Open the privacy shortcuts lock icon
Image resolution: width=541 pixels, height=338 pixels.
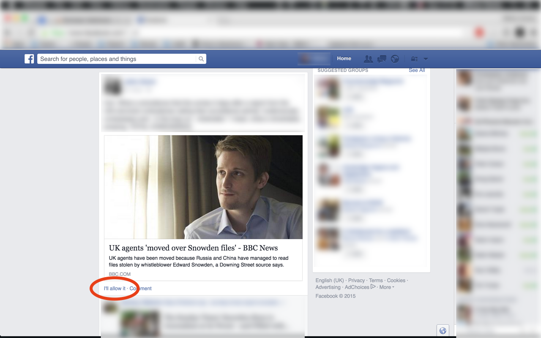coord(414,59)
